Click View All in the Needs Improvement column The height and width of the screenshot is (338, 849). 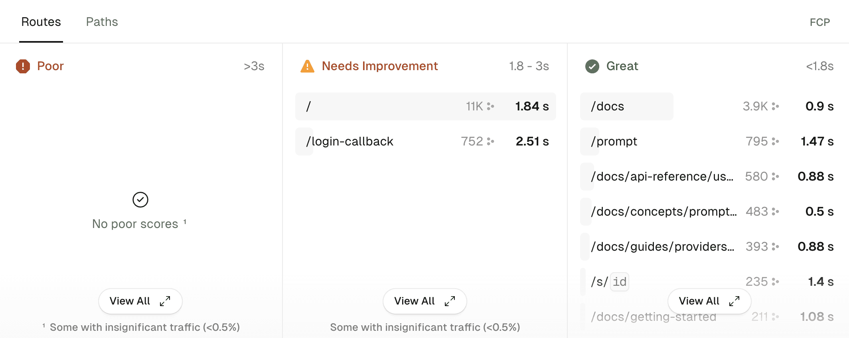[424, 301]
